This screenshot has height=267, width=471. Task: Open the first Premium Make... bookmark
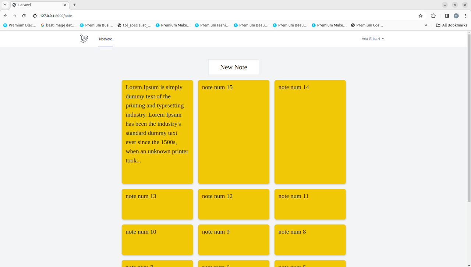173,25
